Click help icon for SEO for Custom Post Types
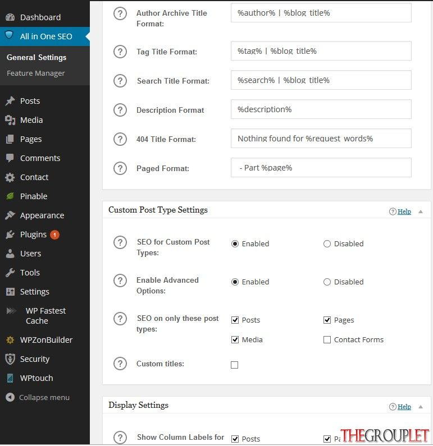Image resolution: width=433 pixels, height=446 pixels. [x=120, y=242]
